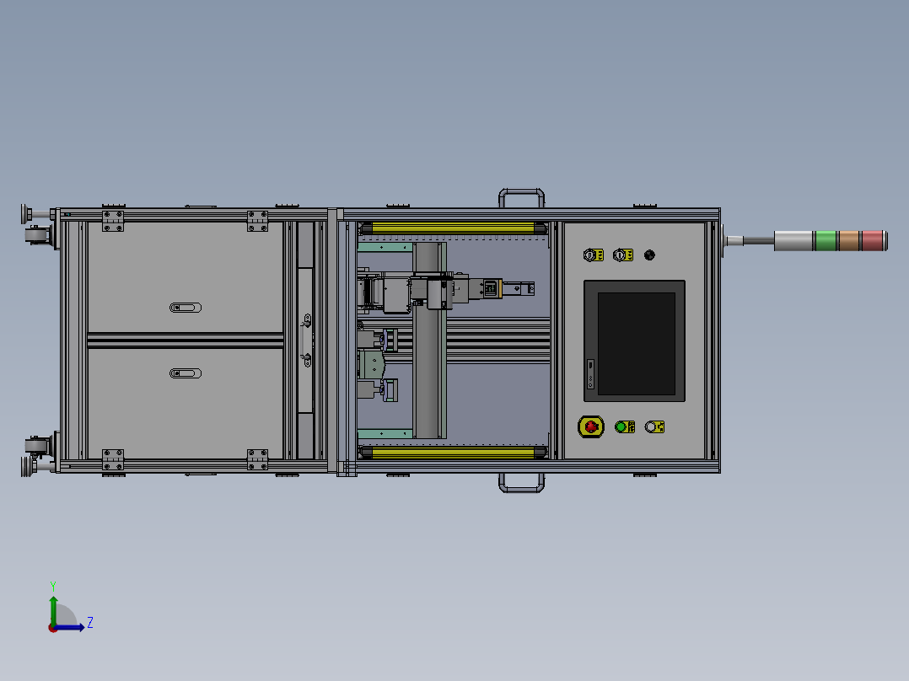The width and height of the screenshot is (909, 681).
Task: Select the upper door panel latch handle
Action: click(186, 308)
